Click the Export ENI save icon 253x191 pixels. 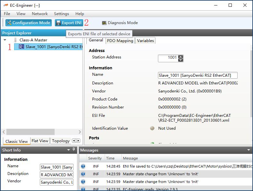pyautogui.click(x=58, y=23)
